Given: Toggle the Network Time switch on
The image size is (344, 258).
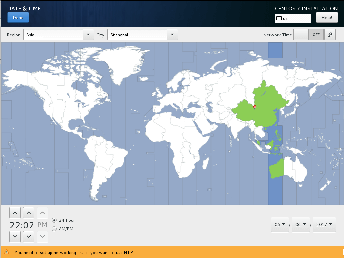Looking at the screenshot, I should pyautogui.click(x=309, y=35).
